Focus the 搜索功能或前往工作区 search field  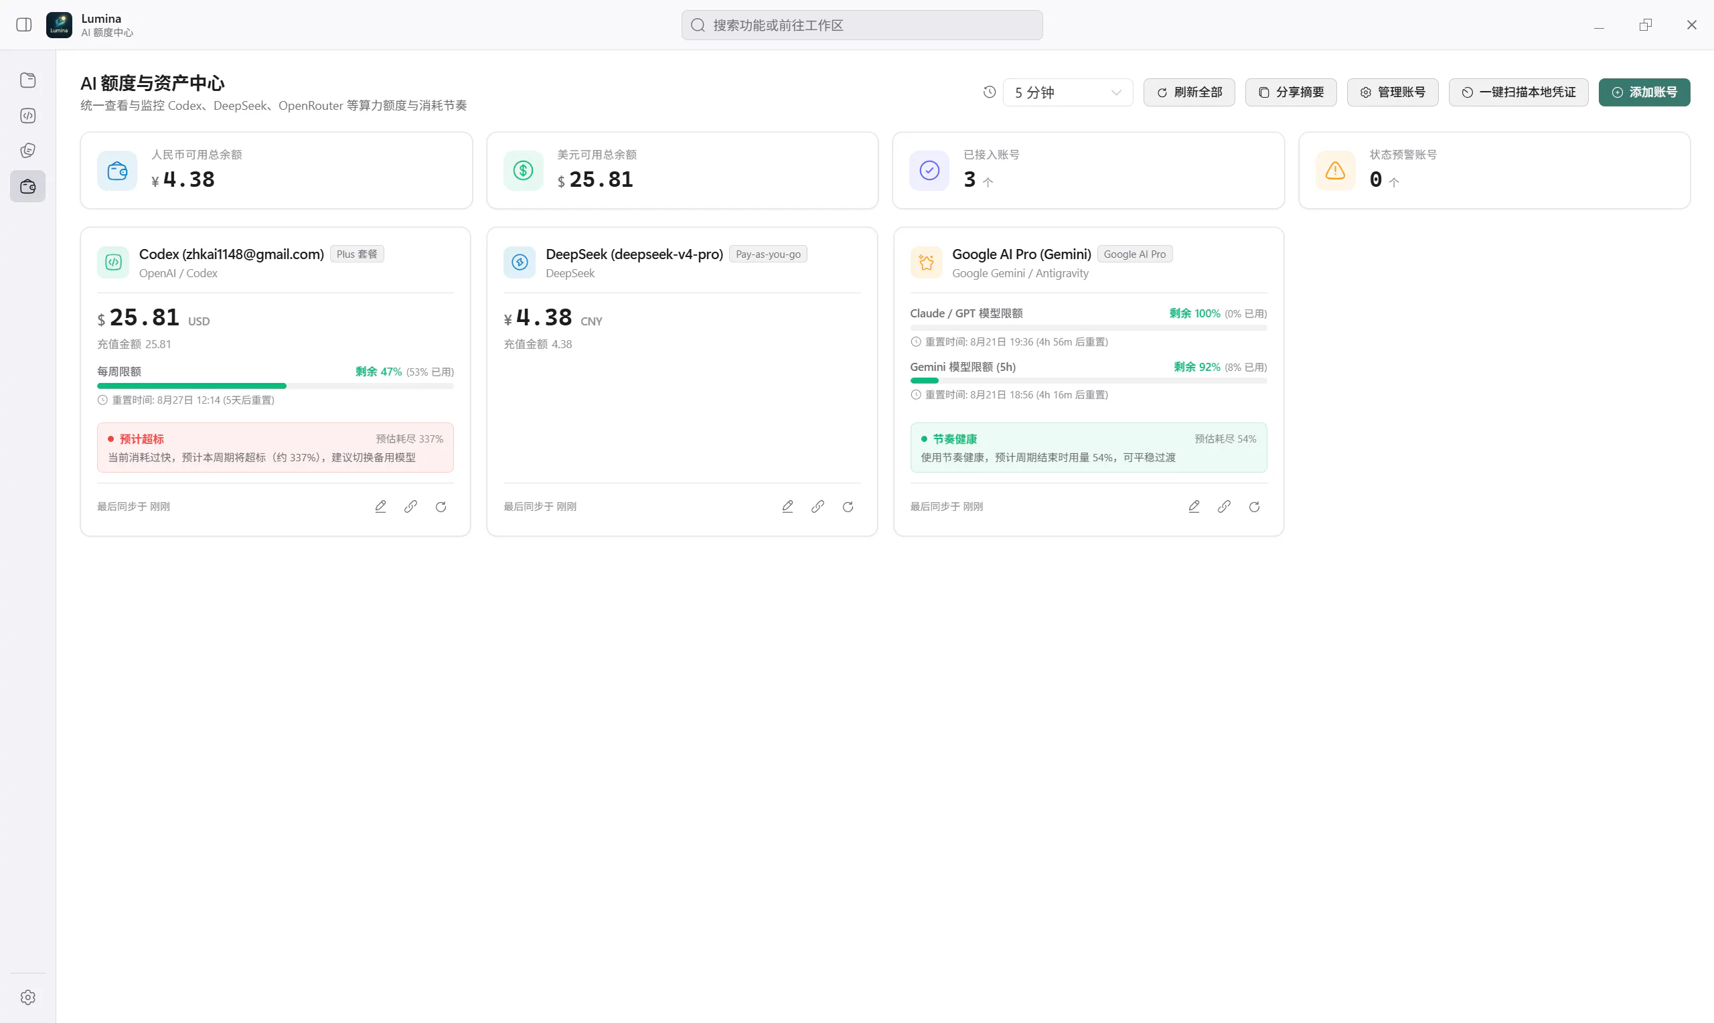[x=862, y=25]
